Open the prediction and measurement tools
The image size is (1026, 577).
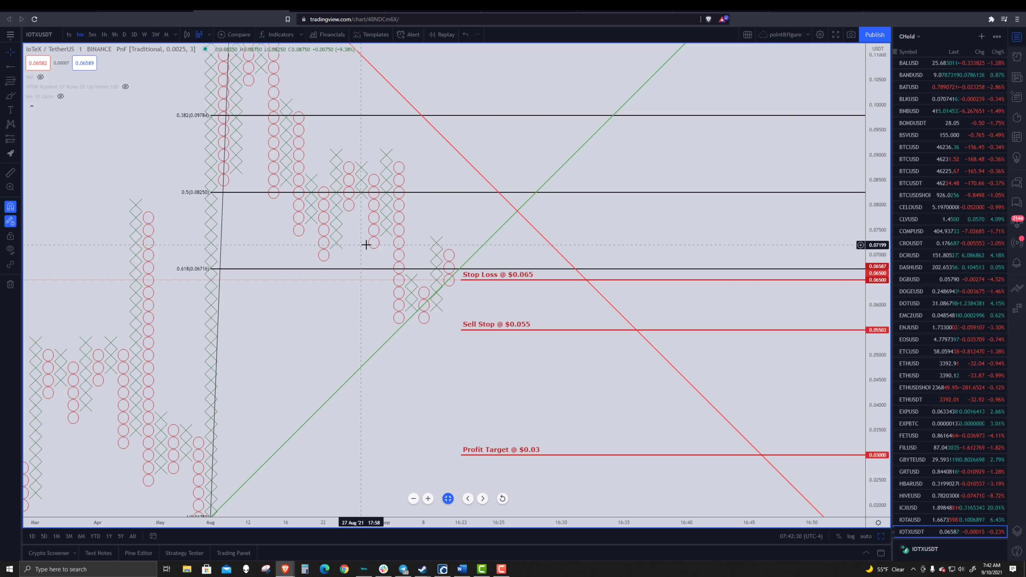10,139
